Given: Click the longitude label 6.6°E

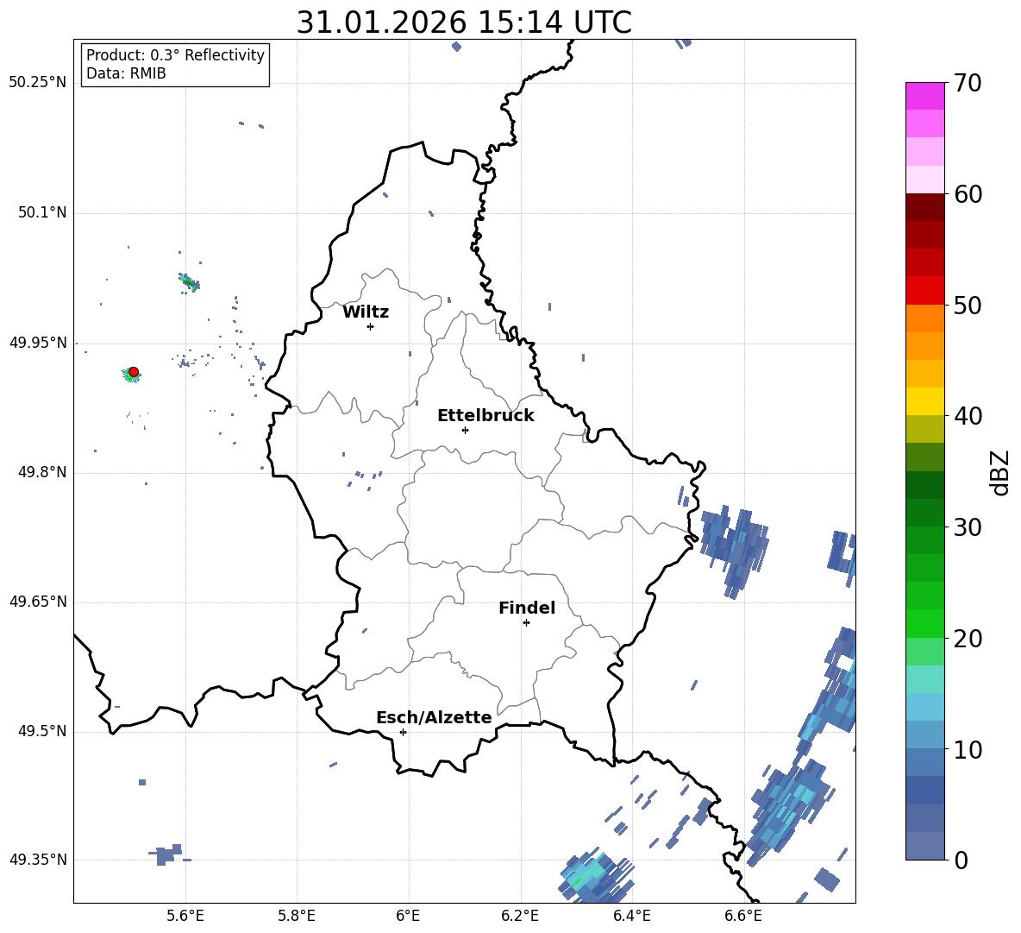Looking at the screenshot, I should (x=743, y=916).
